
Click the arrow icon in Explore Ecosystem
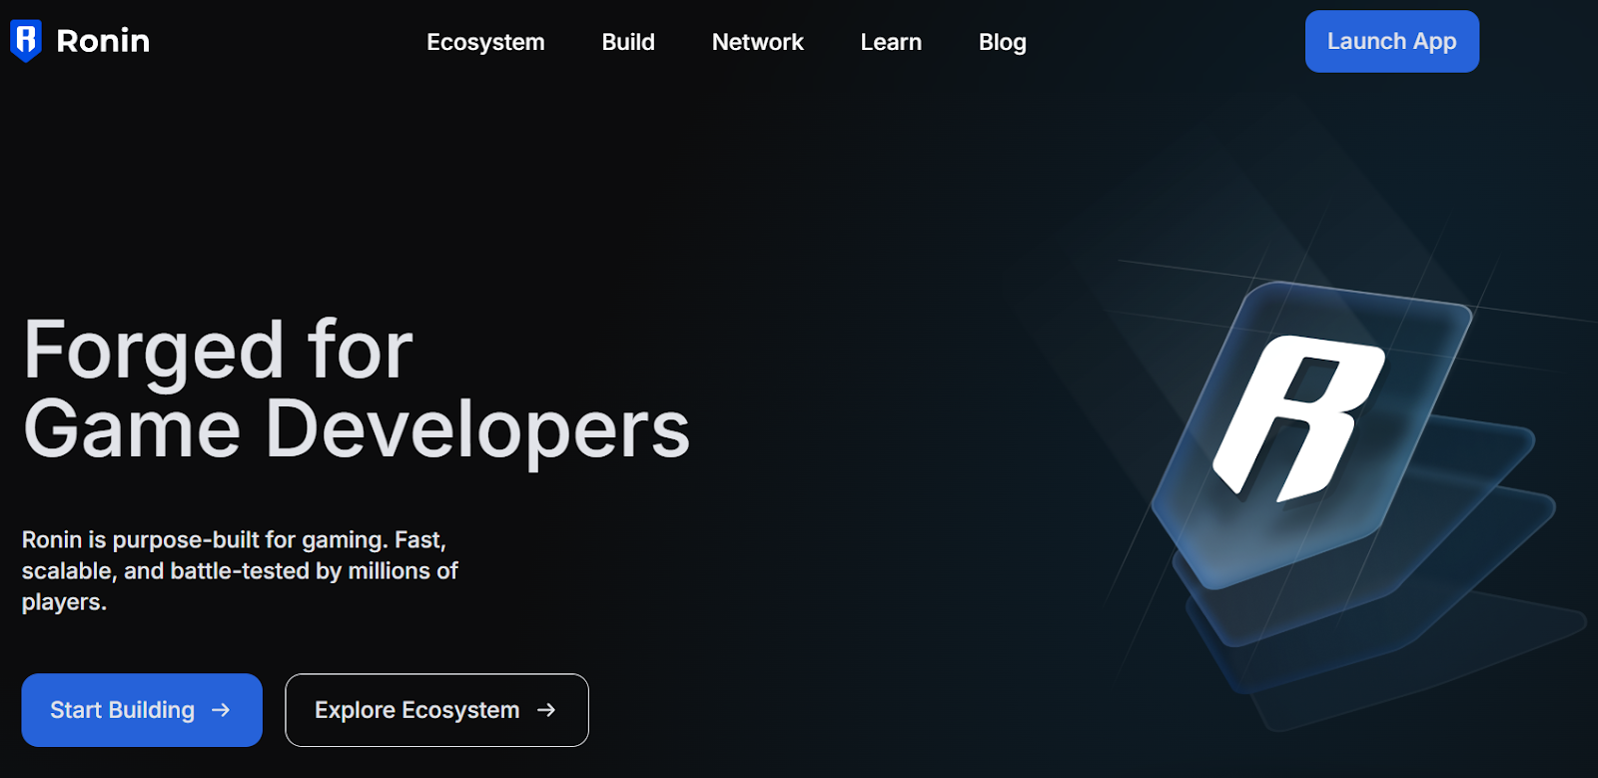pyautogui.click(x=546, y=710)
